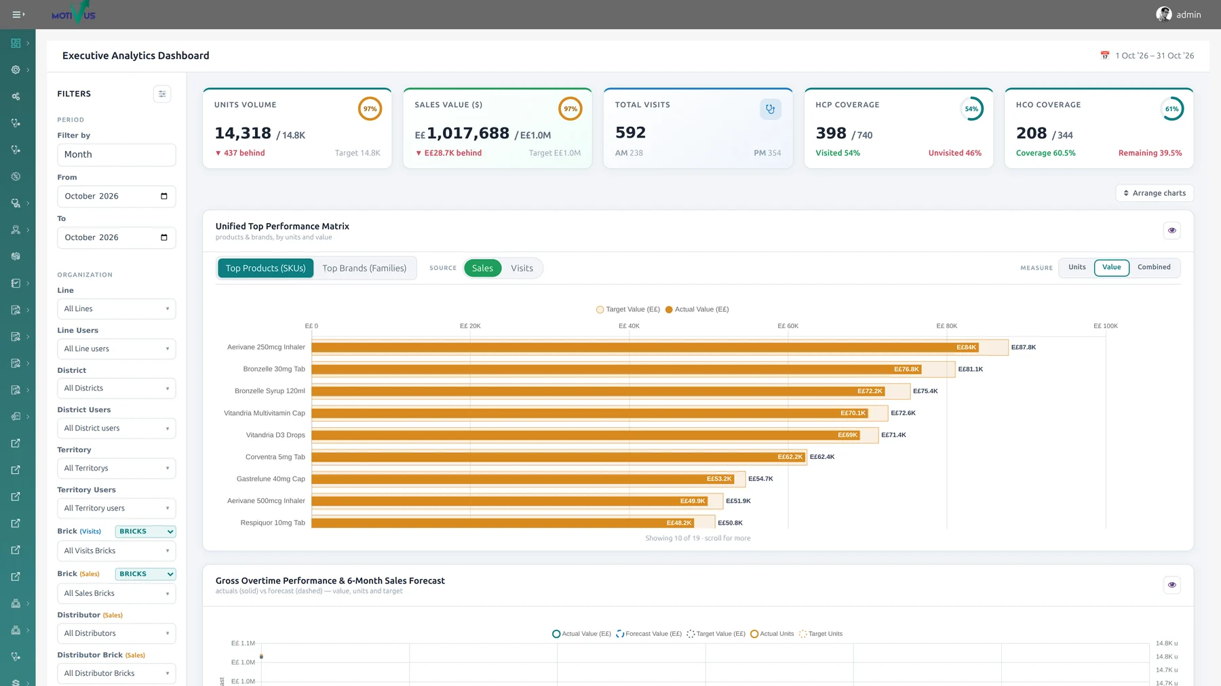Click the 97% ring on Units Volume card
Image resolution: width=1221 pixels, height=686 pixels.
[x=370, y=109]
